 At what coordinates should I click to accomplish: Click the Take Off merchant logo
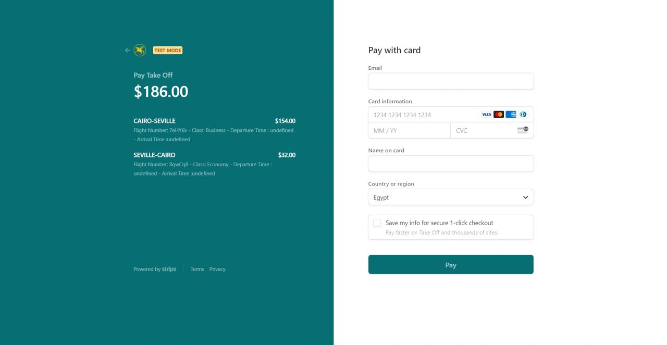(140, 51)
